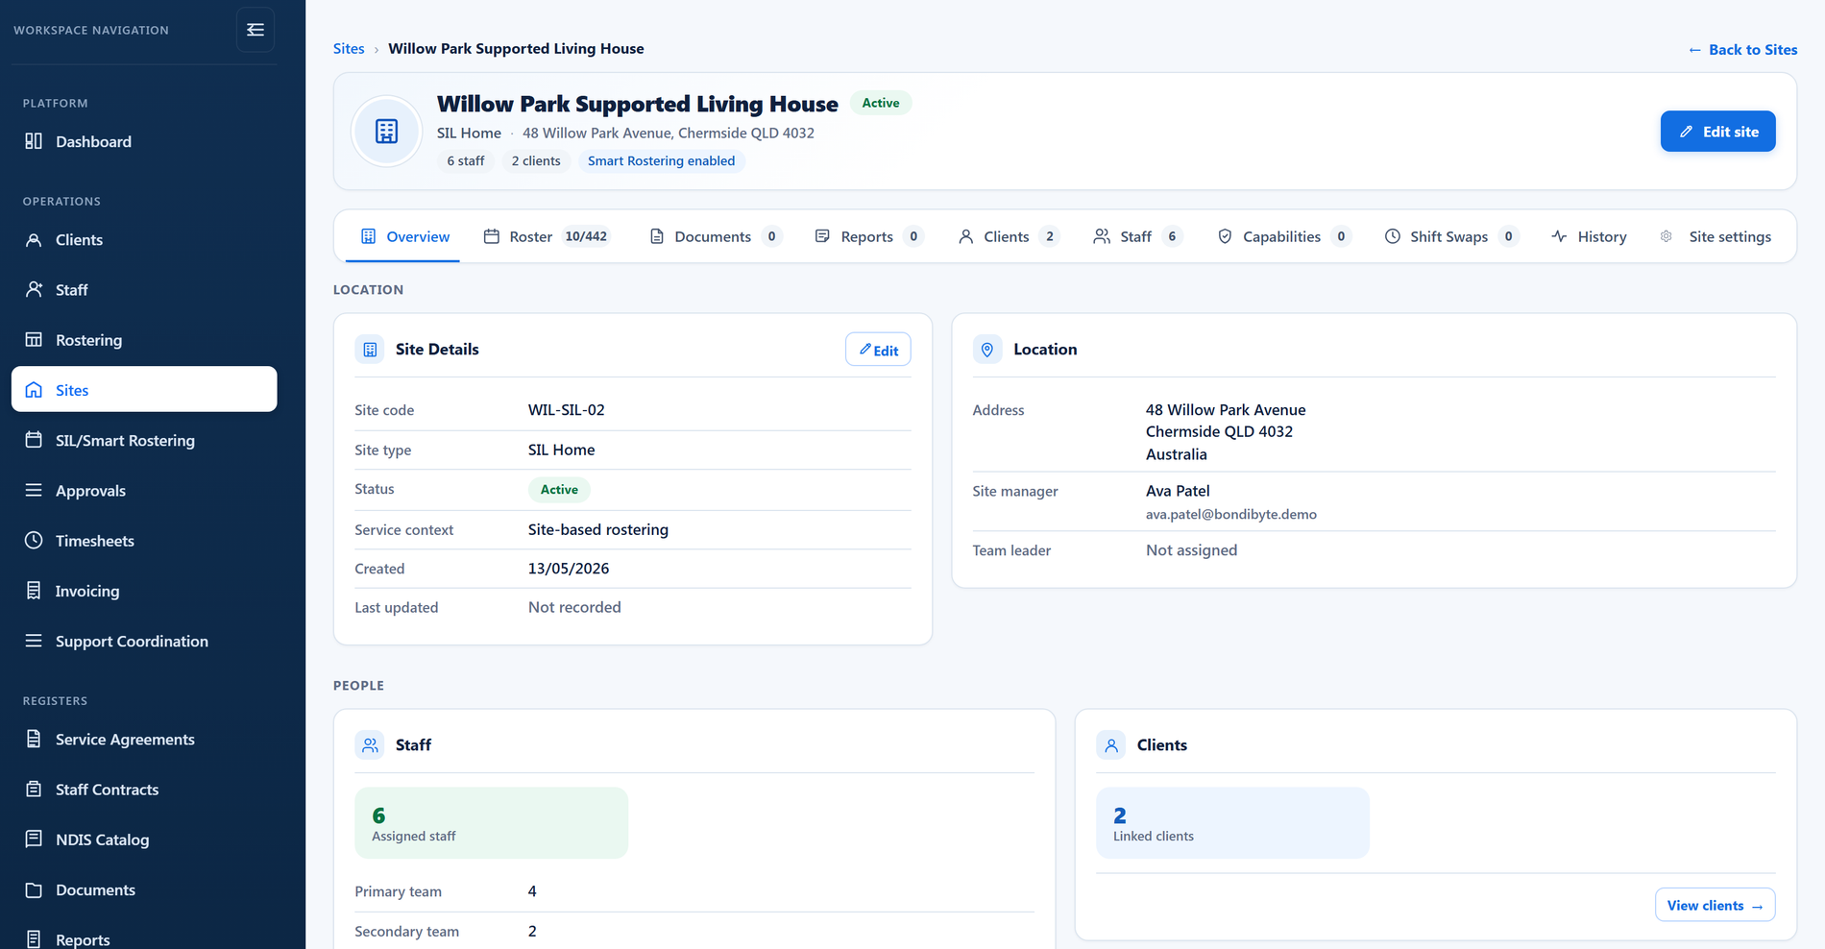Image resolution: width=1825 pixels, height=949 pixels.
Task: Open the Reports tab
Action: tap(868, 236)
